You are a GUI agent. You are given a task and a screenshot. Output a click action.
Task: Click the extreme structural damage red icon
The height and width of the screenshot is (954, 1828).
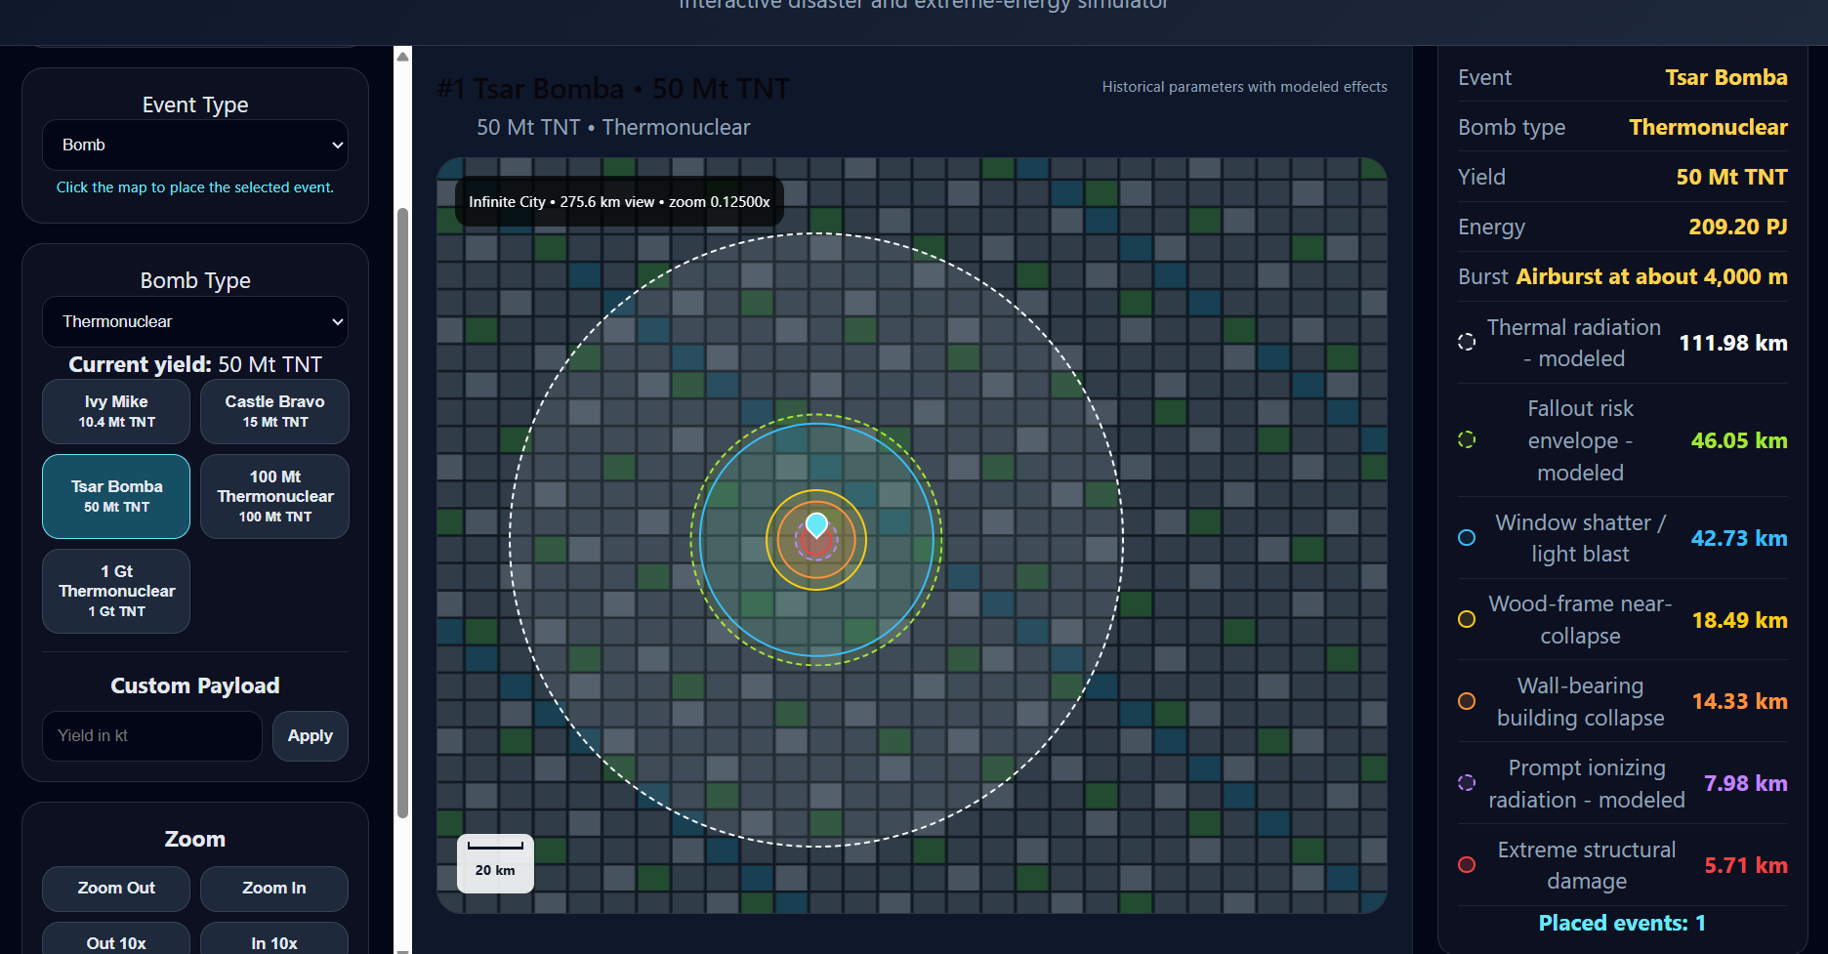pos(1466,864)
